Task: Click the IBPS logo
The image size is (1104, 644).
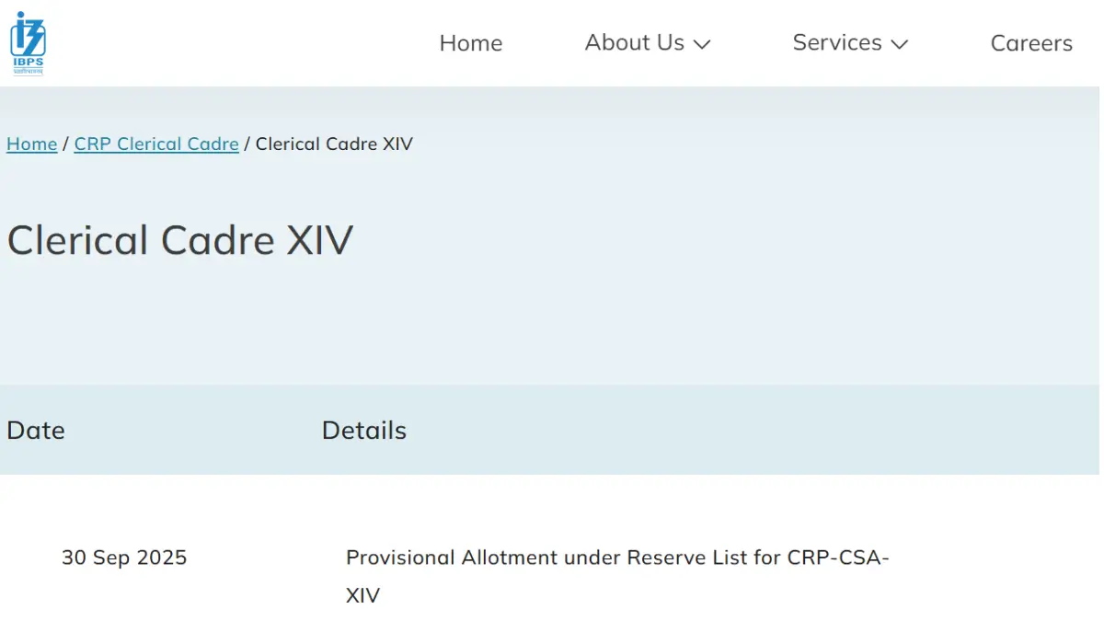Action: (28, 41)
